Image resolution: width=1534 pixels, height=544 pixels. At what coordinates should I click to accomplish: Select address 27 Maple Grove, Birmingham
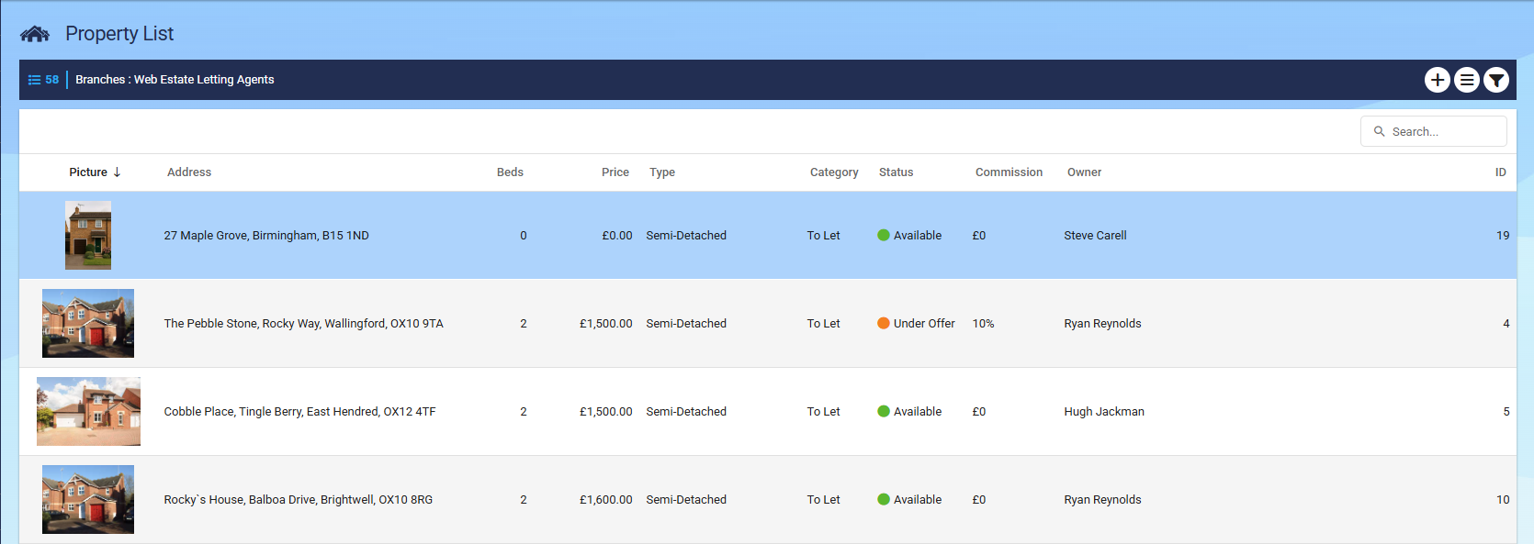(266, 236)
